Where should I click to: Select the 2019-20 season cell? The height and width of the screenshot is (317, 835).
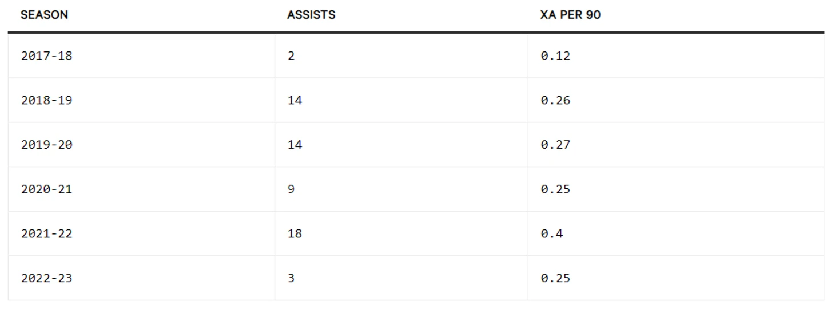tap(47, 145)
